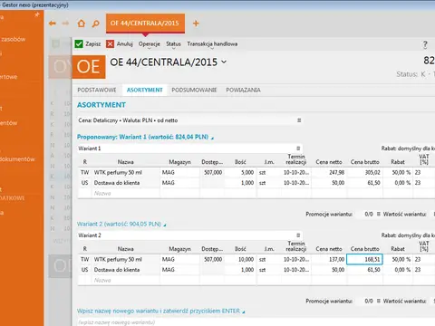Select the active Cena brutto 168,51 cell
The width and height of the screenshot is (435, 326).
pos(364,259)
